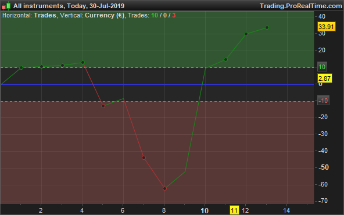This screenshot has height=215, width=344.
Task: Click the losing trades count 3
Action: 174,15
